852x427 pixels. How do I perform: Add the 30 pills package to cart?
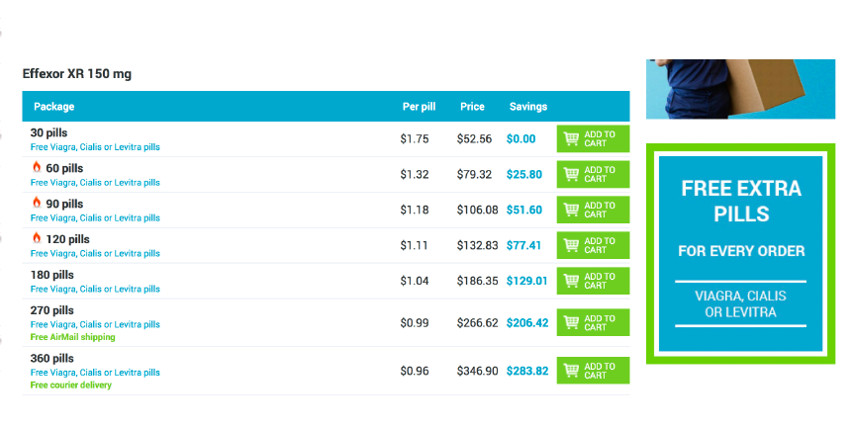coord(593,139)
